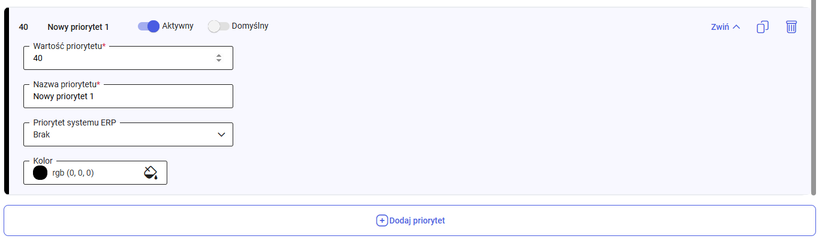Click the black color swatch circle
Viewport: 825px width, 239px height.
pyautogui.click(x=40, y=173)
